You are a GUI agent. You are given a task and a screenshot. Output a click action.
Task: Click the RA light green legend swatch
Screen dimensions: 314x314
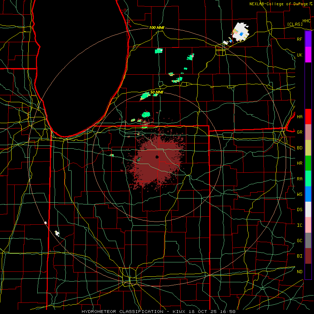tap(308, 179)
